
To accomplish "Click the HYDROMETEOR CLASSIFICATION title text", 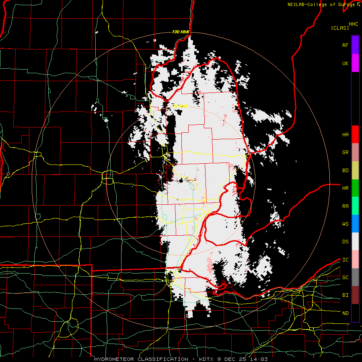I will (141, 359).
